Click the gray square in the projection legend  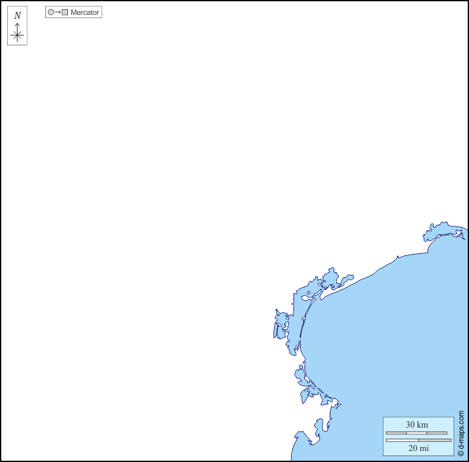(65, 12)
